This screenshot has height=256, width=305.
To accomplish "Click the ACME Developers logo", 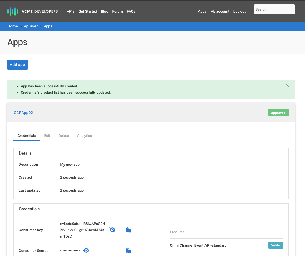I will 32,11.
